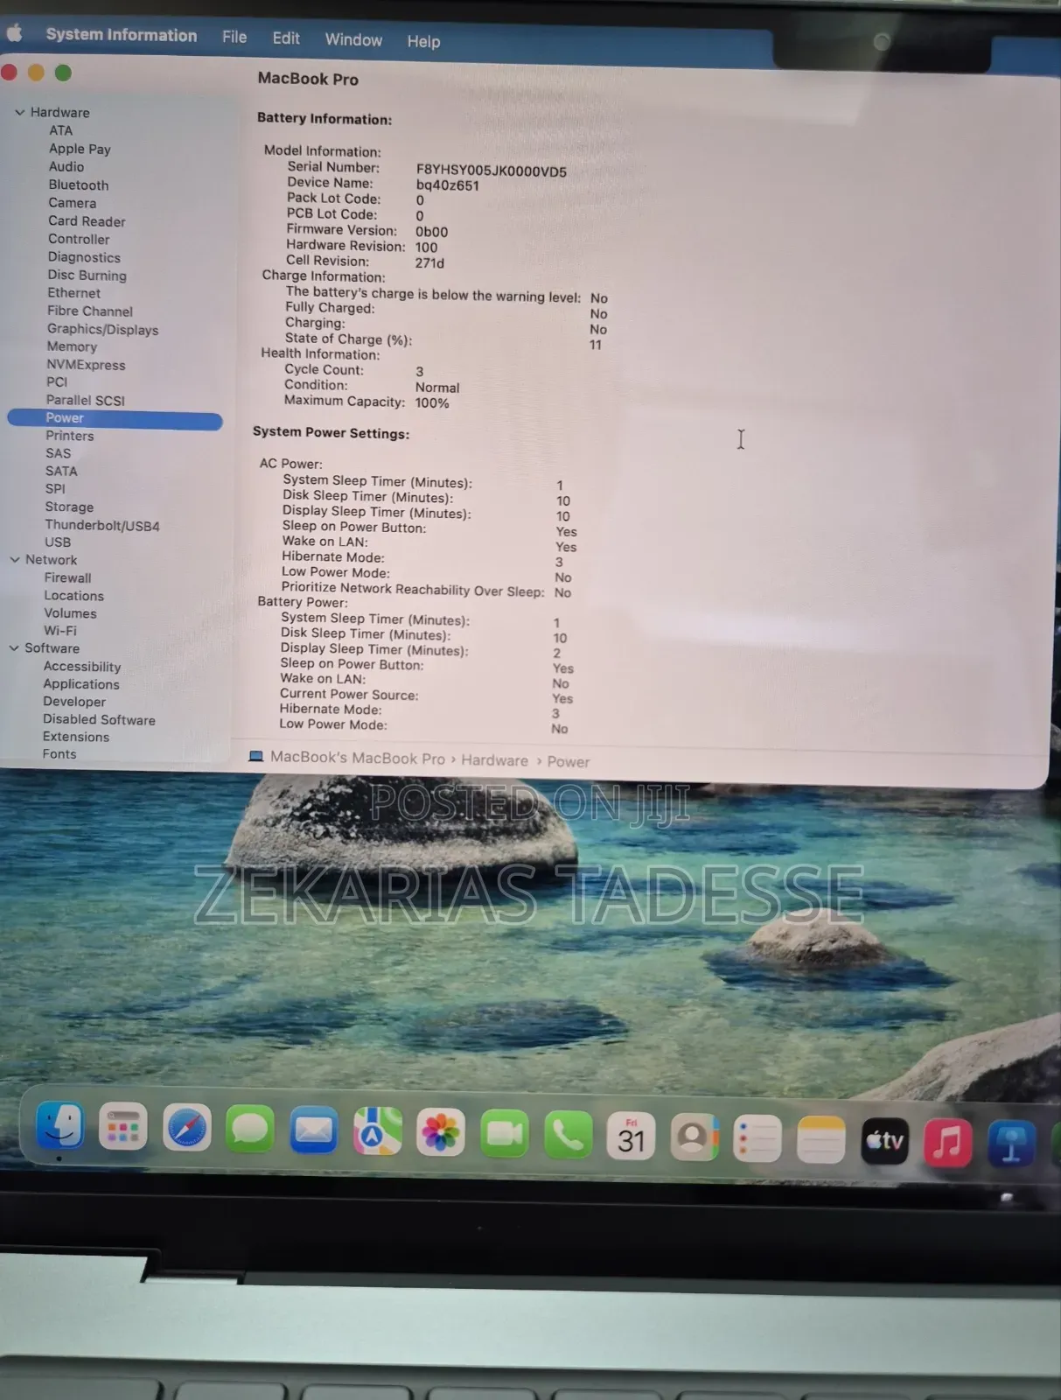1061x1400 pixels.
Task: Open Photos app in the Dock
Action: pos(441,1133)
